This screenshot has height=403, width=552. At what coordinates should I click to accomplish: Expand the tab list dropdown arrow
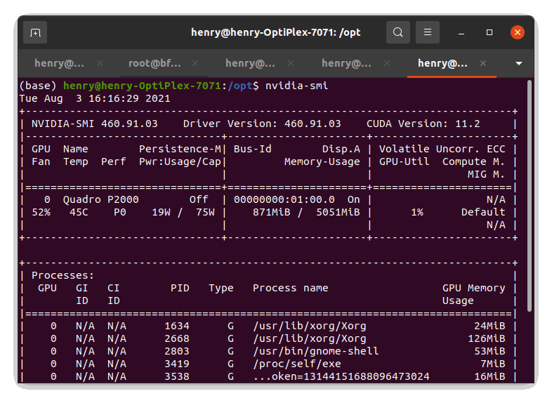tap(518, 64)
